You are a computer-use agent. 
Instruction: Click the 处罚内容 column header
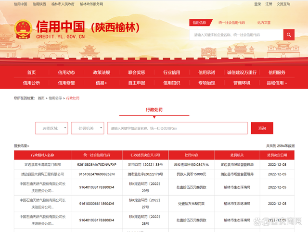tap(192, 155)
